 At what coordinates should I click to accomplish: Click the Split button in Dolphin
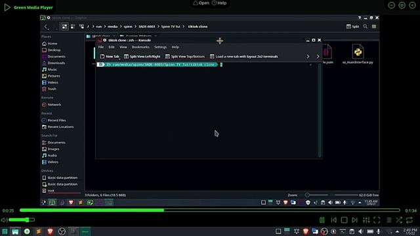coord(352,26)
